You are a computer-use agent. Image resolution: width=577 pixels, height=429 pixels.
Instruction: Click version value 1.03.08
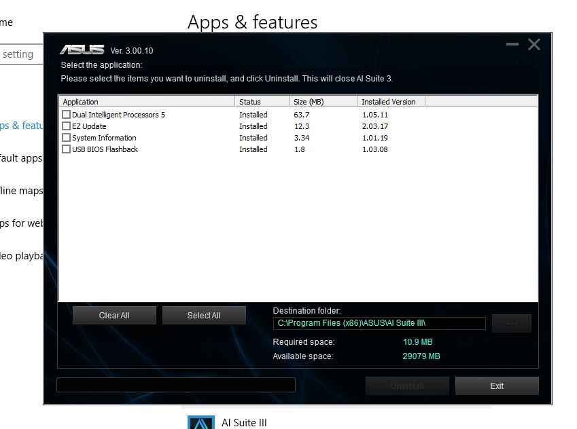375,149
